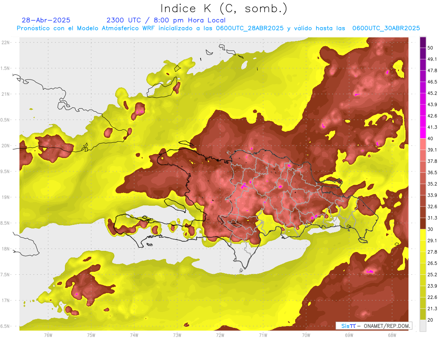Screen dimensions: 440x340
Task: Select the "28-Abr-2025" date label
Action: (x=46, y=20)
